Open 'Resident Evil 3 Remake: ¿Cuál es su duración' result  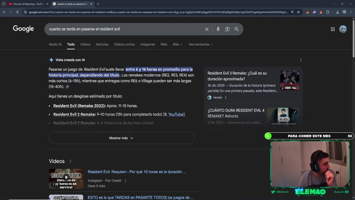237,76
